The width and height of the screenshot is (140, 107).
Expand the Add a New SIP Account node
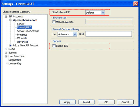tap(10, 46)
